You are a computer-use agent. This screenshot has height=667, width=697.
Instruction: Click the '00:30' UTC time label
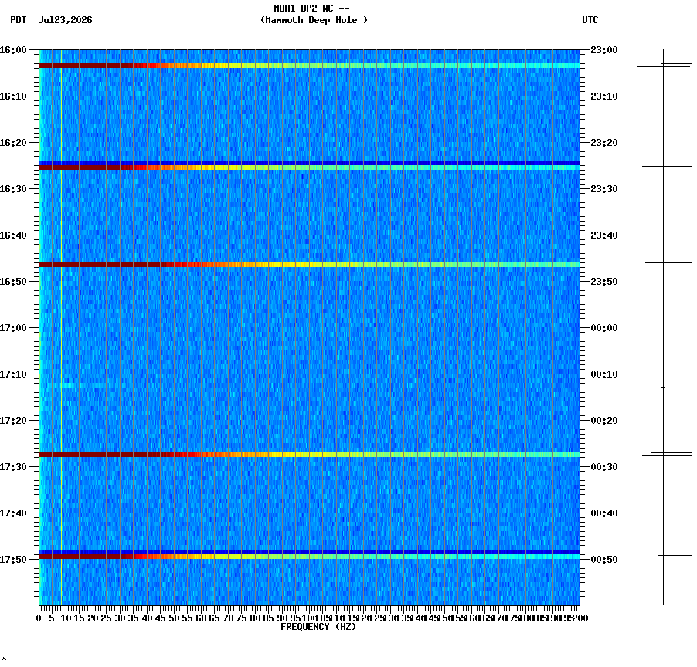604,467
